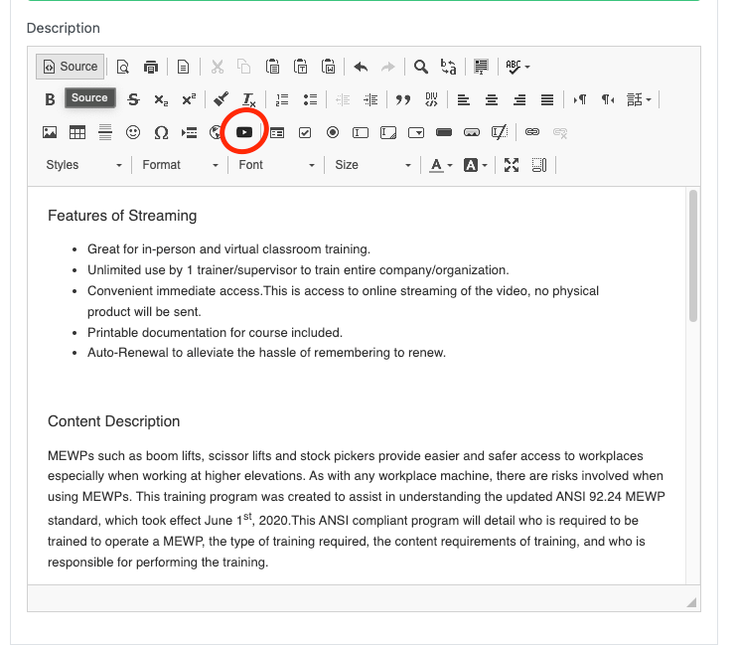
Task: Insert a text field
Action: [x=361, y=132]
